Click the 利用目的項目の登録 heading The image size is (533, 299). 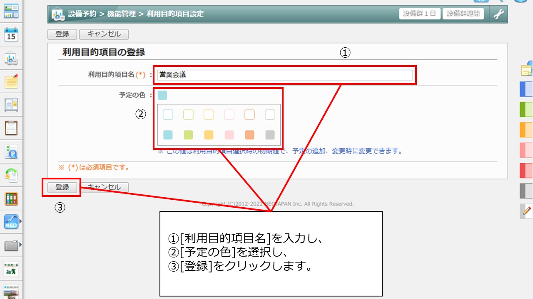click(103, 52)
